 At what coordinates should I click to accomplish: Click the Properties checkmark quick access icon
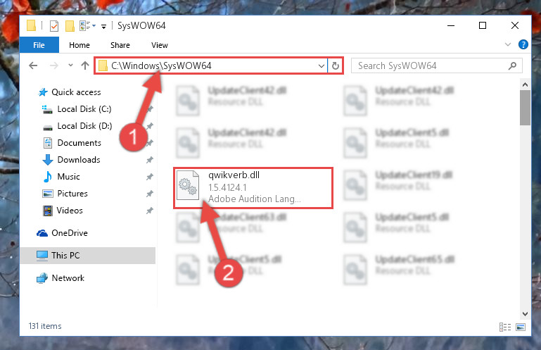[54, 26]
